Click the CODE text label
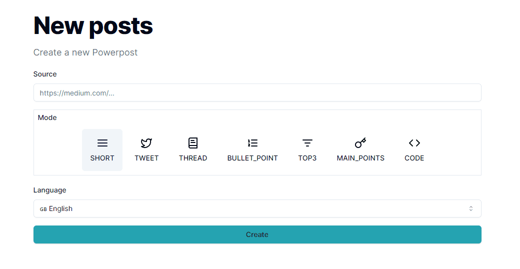This screenshot has height=269, width=520. (414, 158)
